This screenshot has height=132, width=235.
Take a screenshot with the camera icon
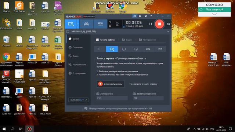click(x=168, y=24)
